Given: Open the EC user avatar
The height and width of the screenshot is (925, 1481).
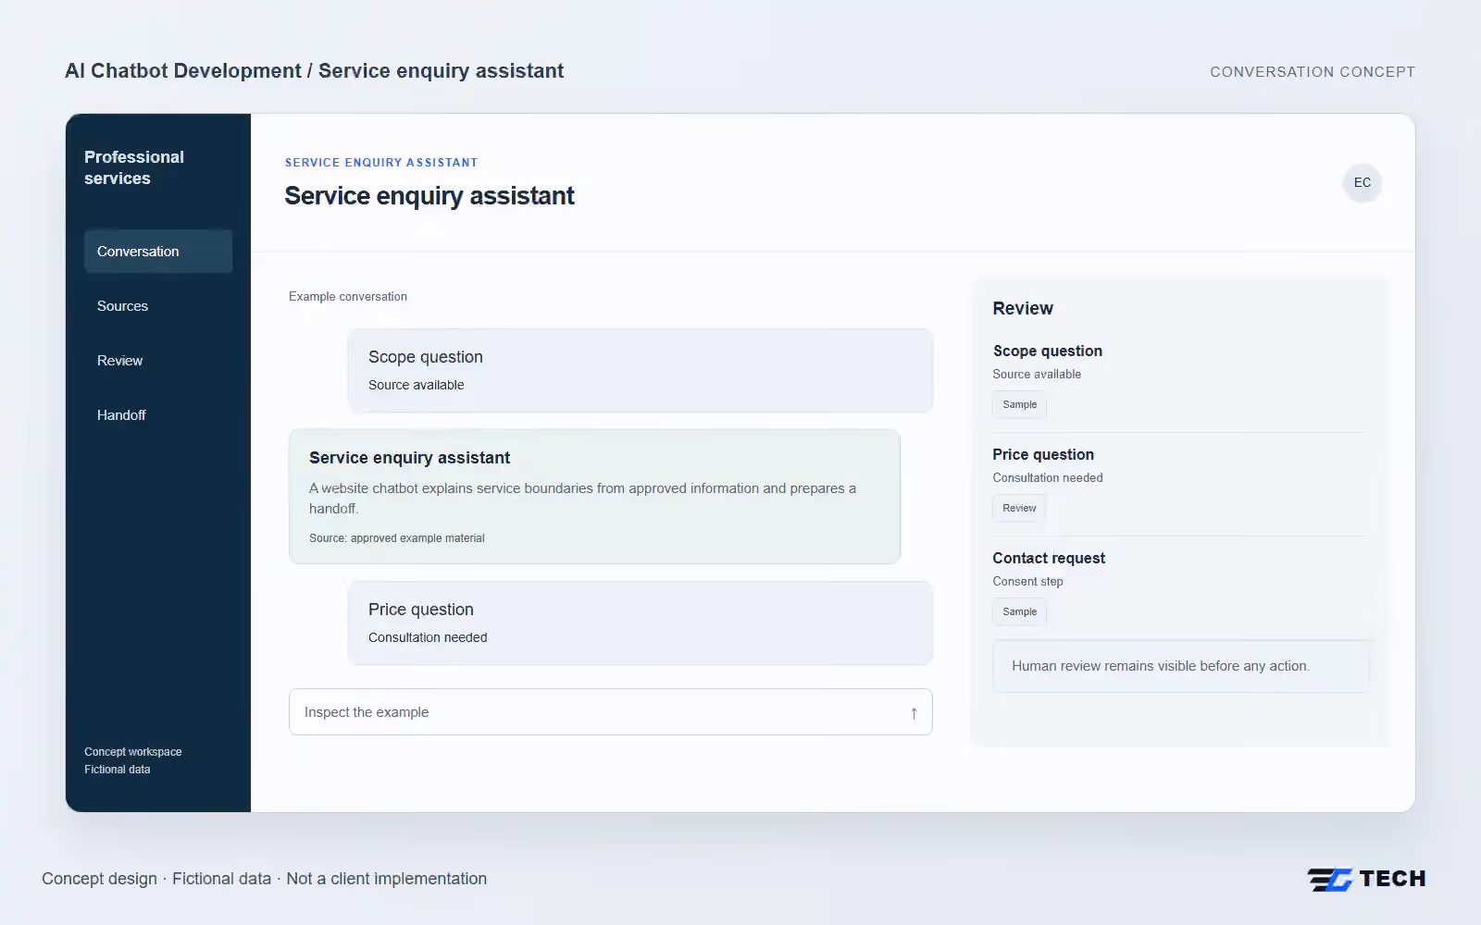Looking at the screenshot, I should pos(1363,182).
